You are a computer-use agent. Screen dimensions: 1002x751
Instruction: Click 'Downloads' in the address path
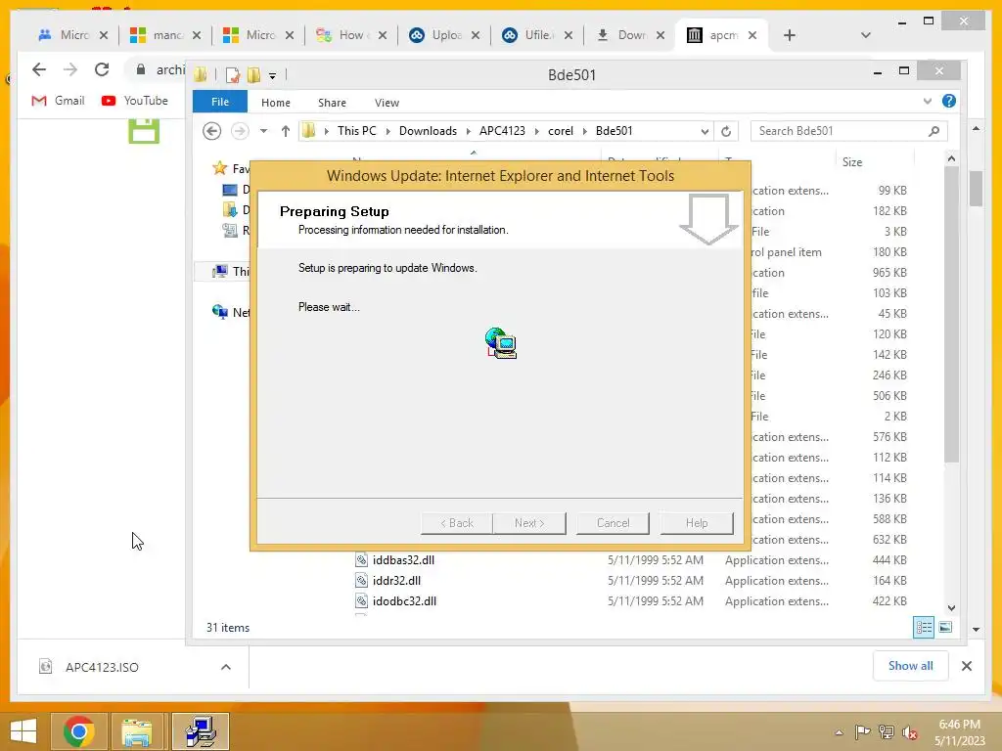pos(428,131)
